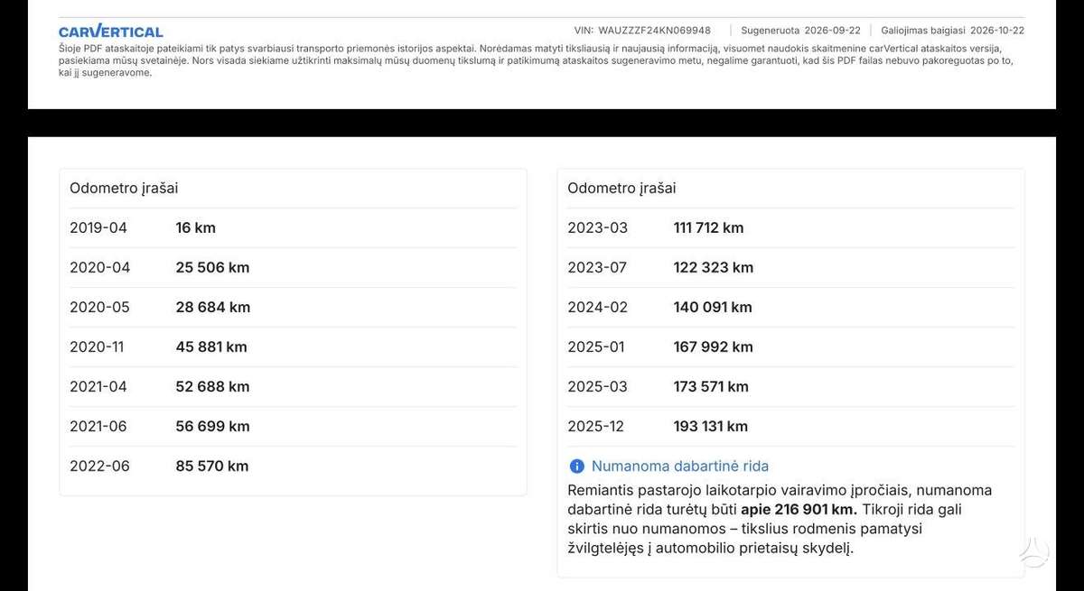Select the VIN number WAUZZZF24KN069948
1084x591 pixels.
point(654,30)
